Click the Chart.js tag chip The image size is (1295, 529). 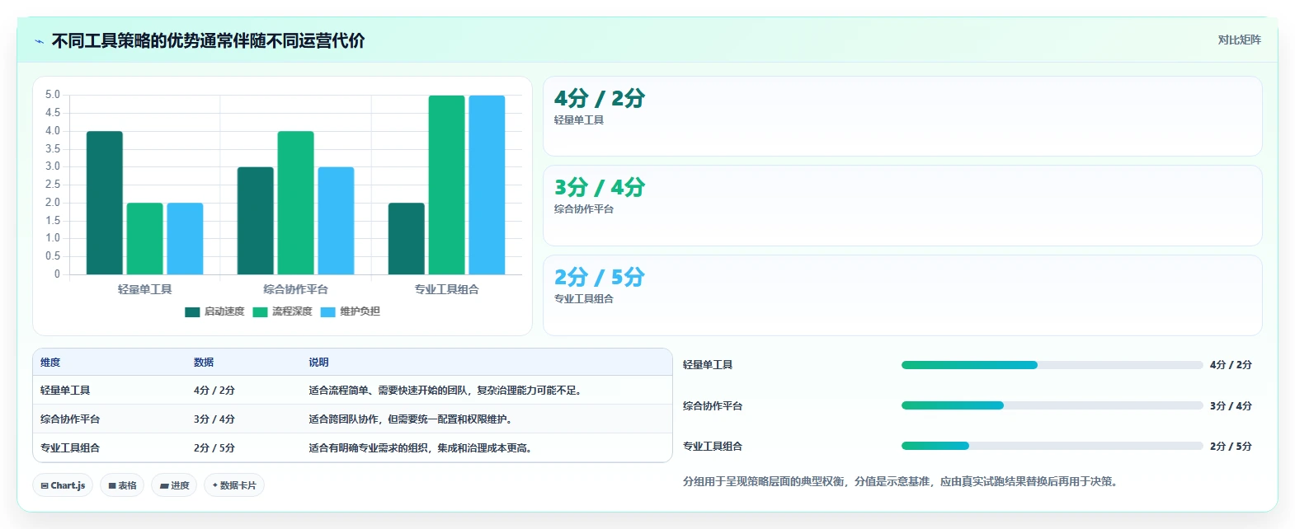click(63, 485)
